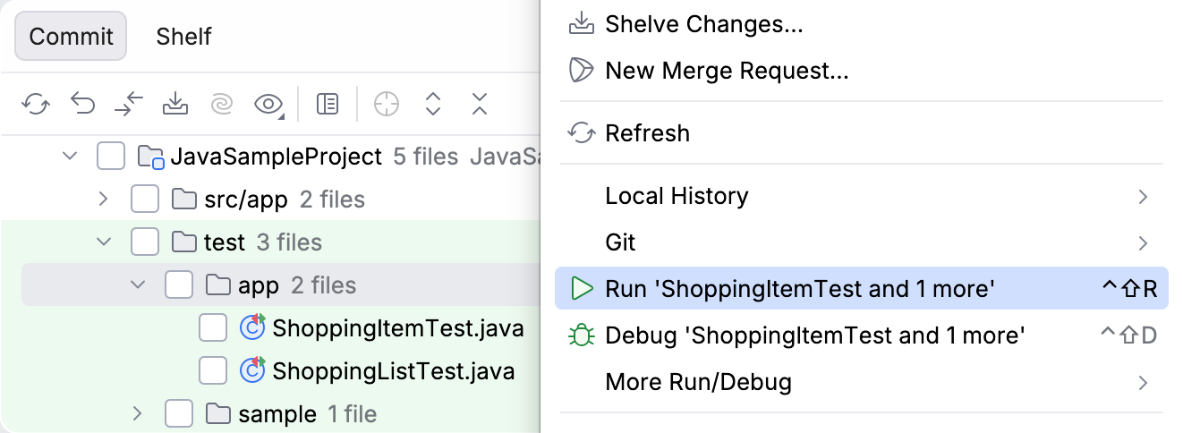Collapse the app folder node
The height and width of the screenshot is (433, 1183).
138,285
